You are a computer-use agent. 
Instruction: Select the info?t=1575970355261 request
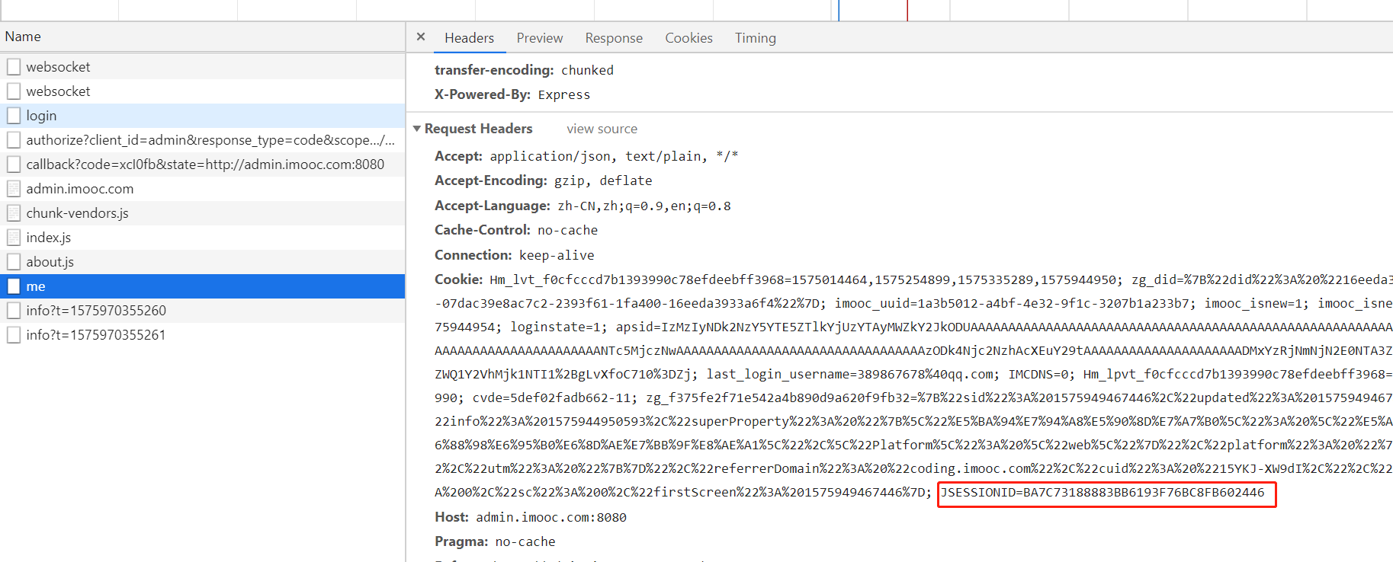tap(202, 335)
